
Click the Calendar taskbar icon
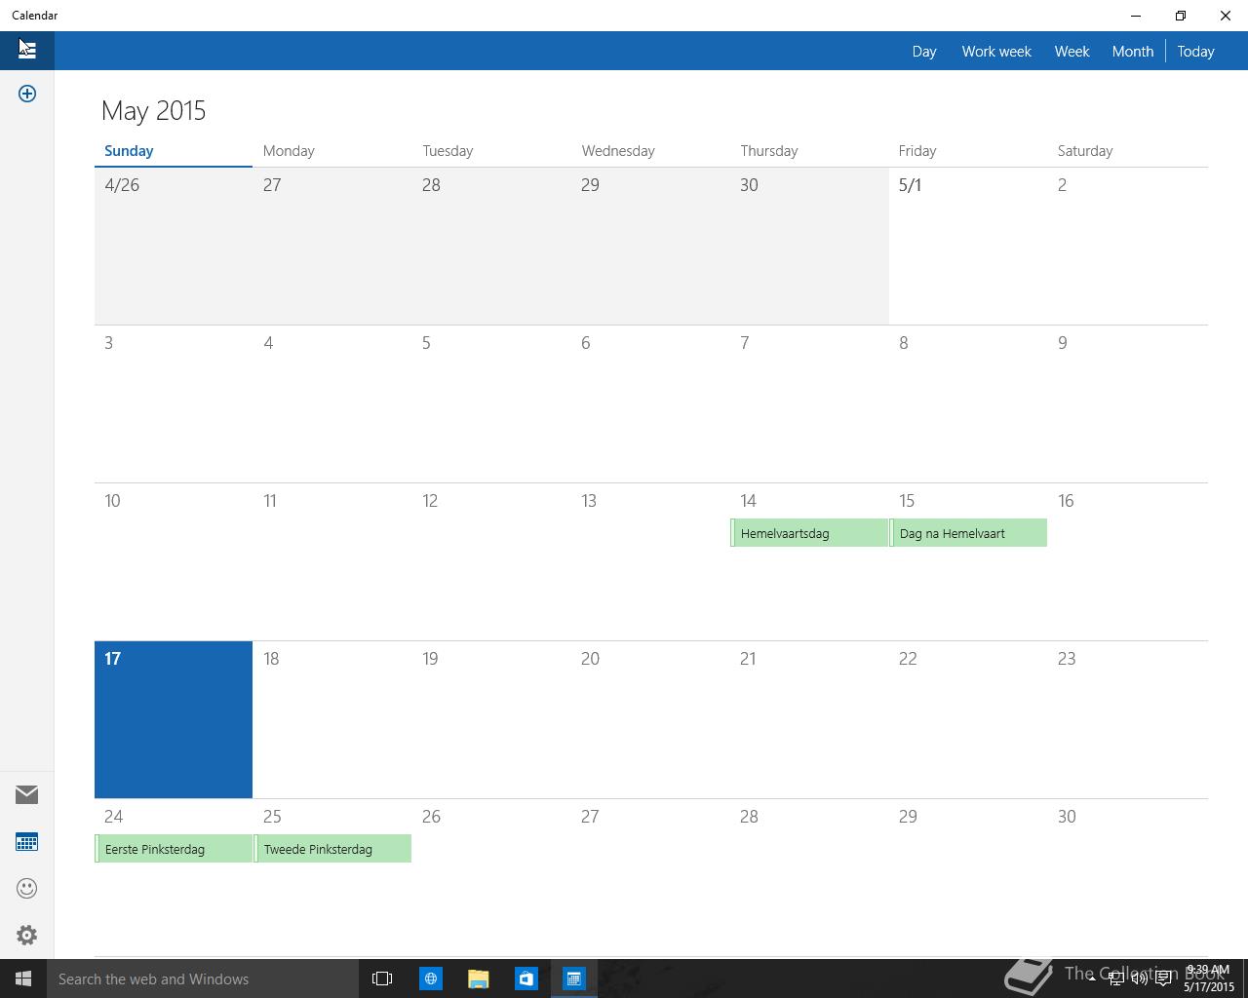coord(573,979)
